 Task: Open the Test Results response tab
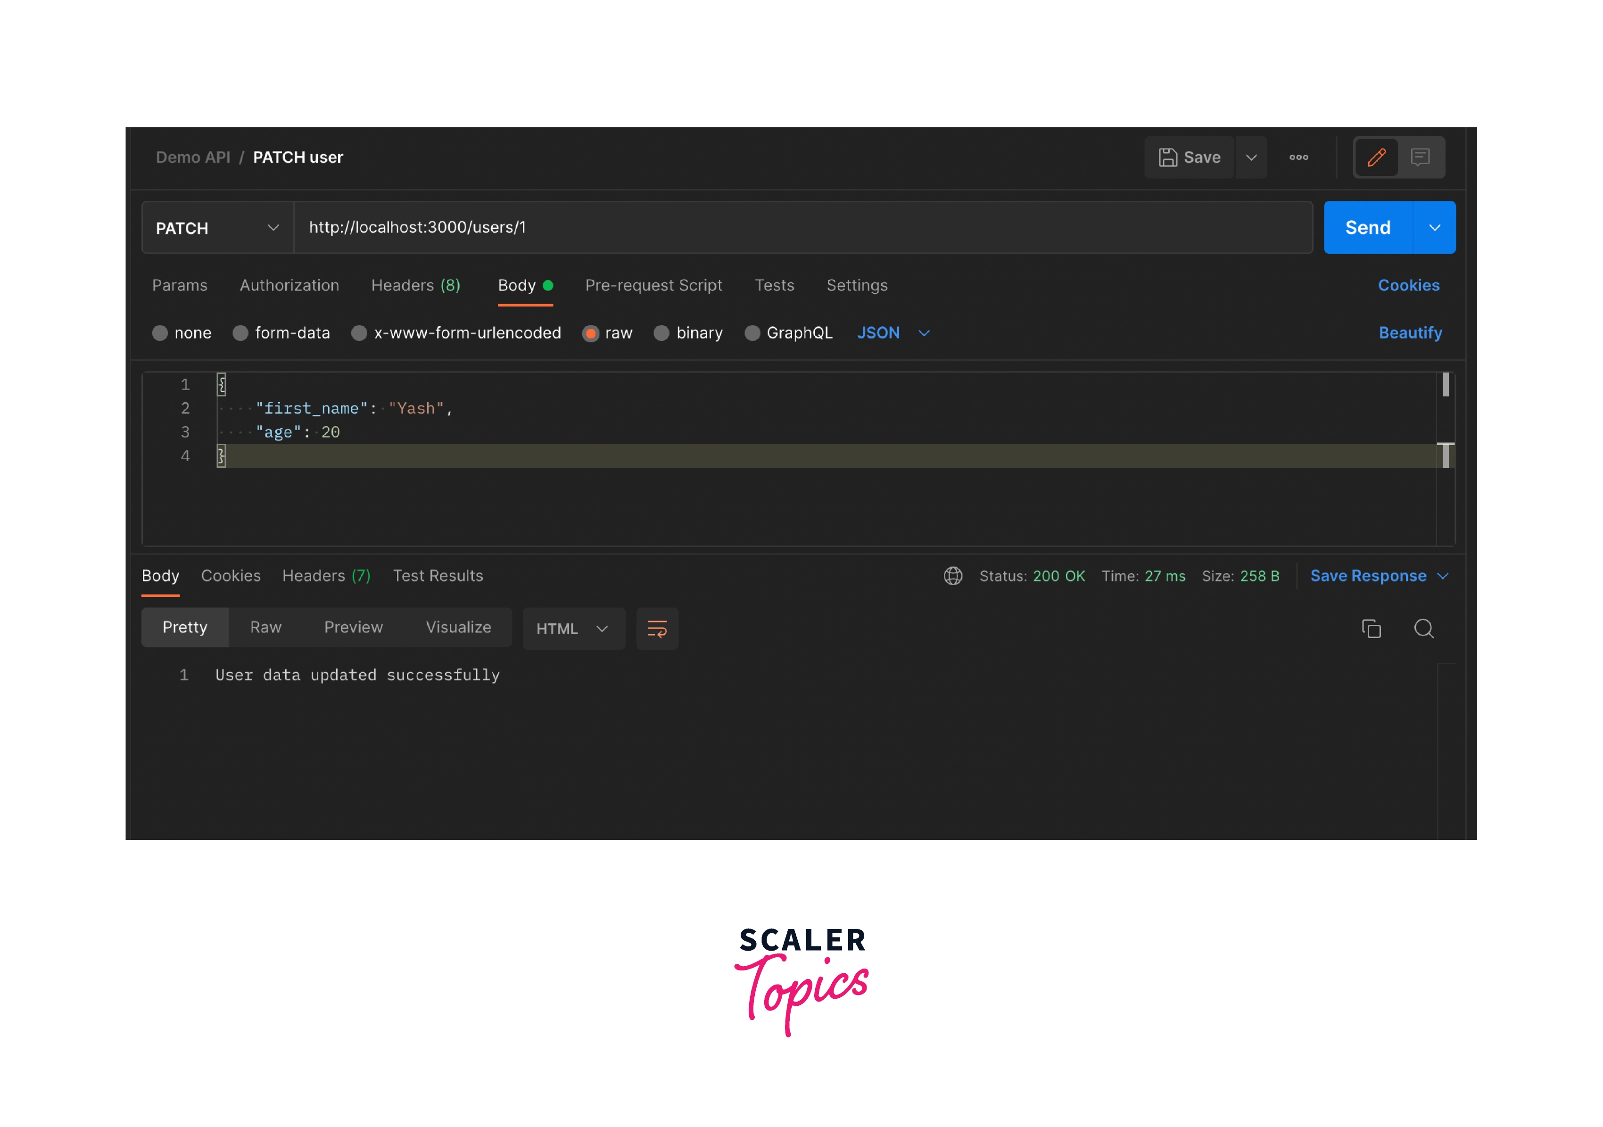(x=438, y=575)
